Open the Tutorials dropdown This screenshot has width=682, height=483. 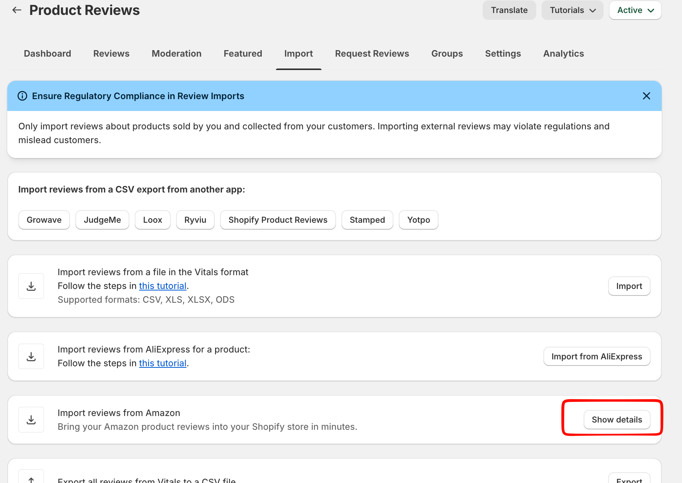pyautogui.click(x=573, y=10)
